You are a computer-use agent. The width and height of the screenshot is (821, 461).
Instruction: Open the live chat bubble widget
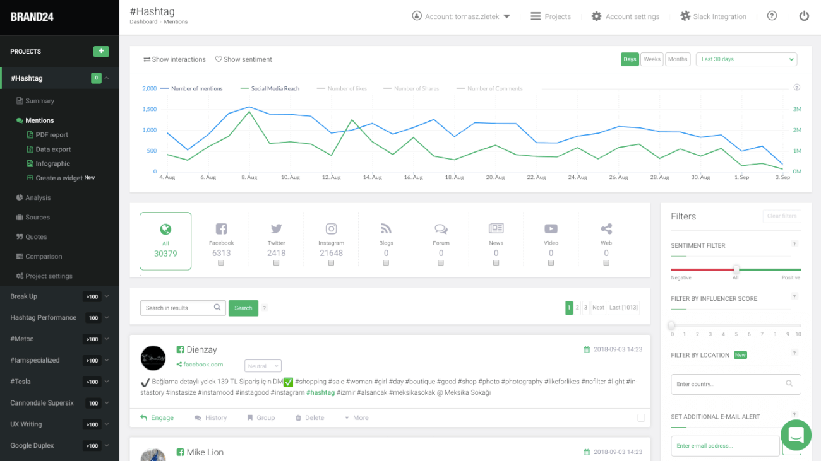(796, 435)
